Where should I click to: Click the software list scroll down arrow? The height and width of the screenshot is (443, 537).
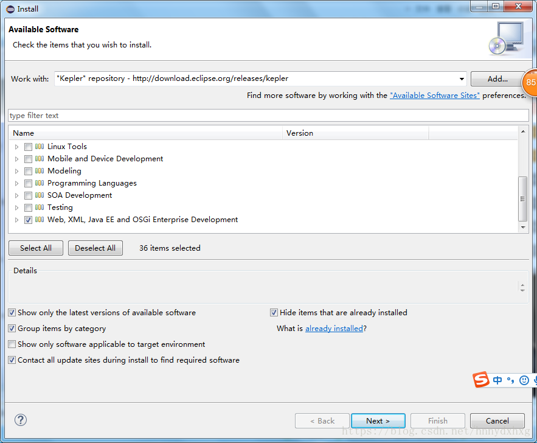523,227
